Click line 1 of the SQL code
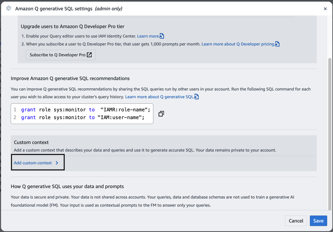The width and height of the screenshot is (333, 232). (x=85, y=109)
